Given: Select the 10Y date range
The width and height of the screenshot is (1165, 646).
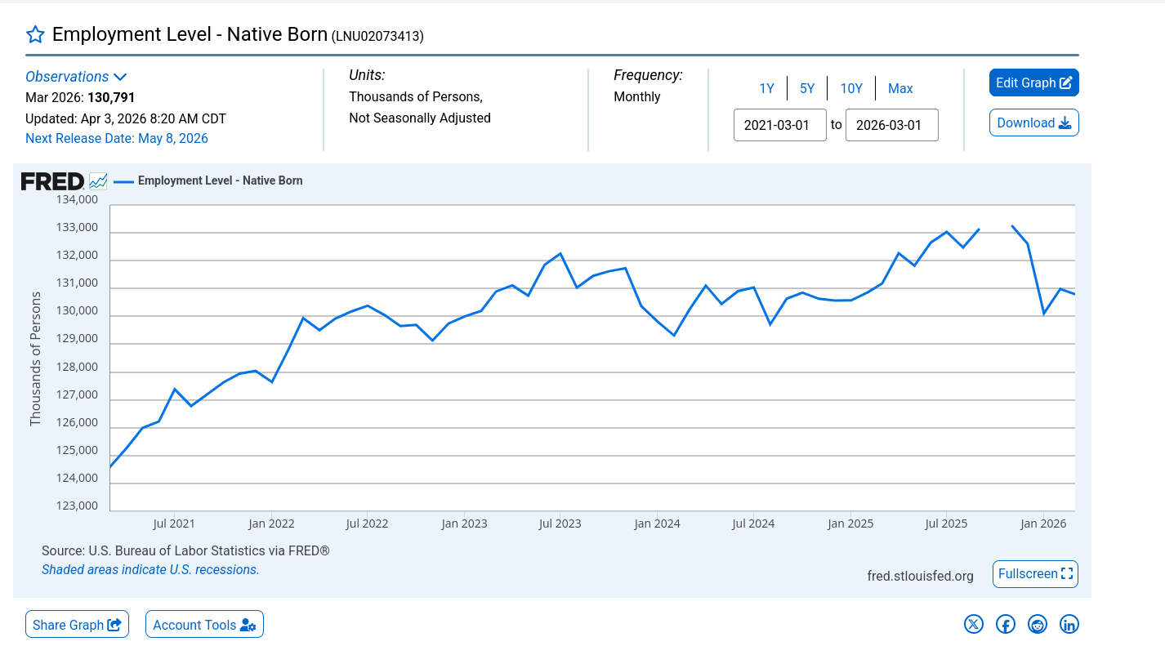Looking at the screenshot, I should 851,88.
